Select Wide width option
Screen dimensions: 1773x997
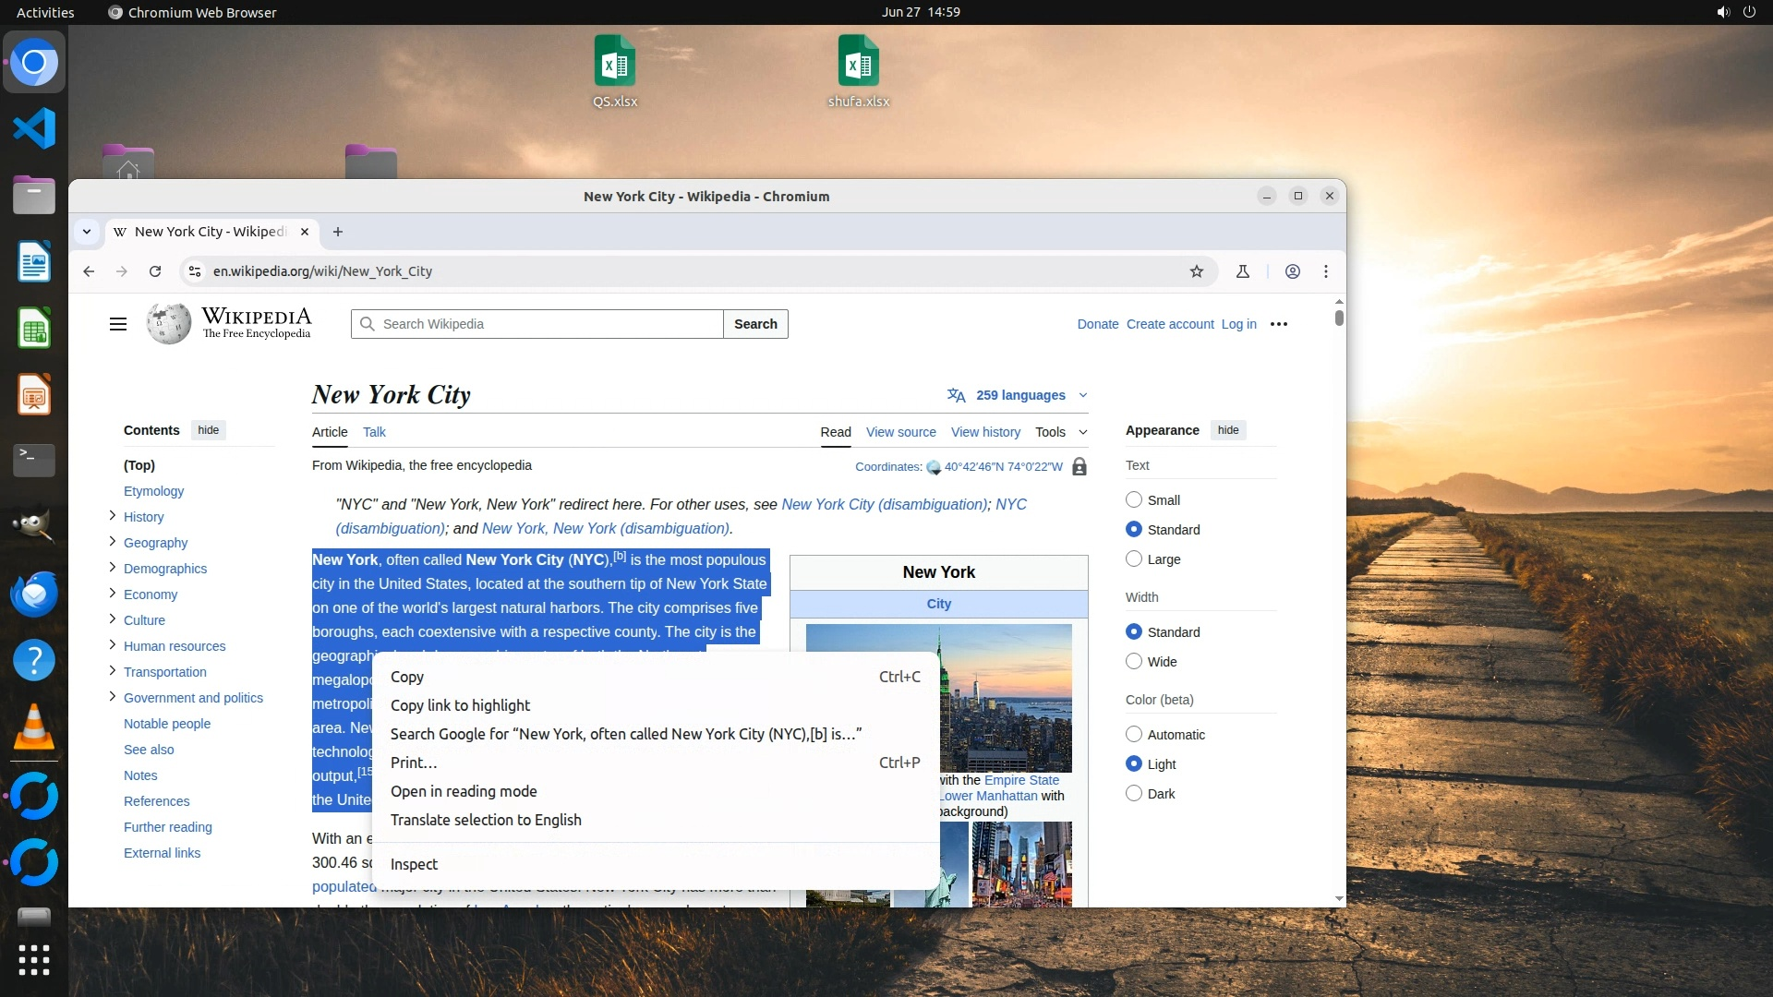(x=1134, y=662)
